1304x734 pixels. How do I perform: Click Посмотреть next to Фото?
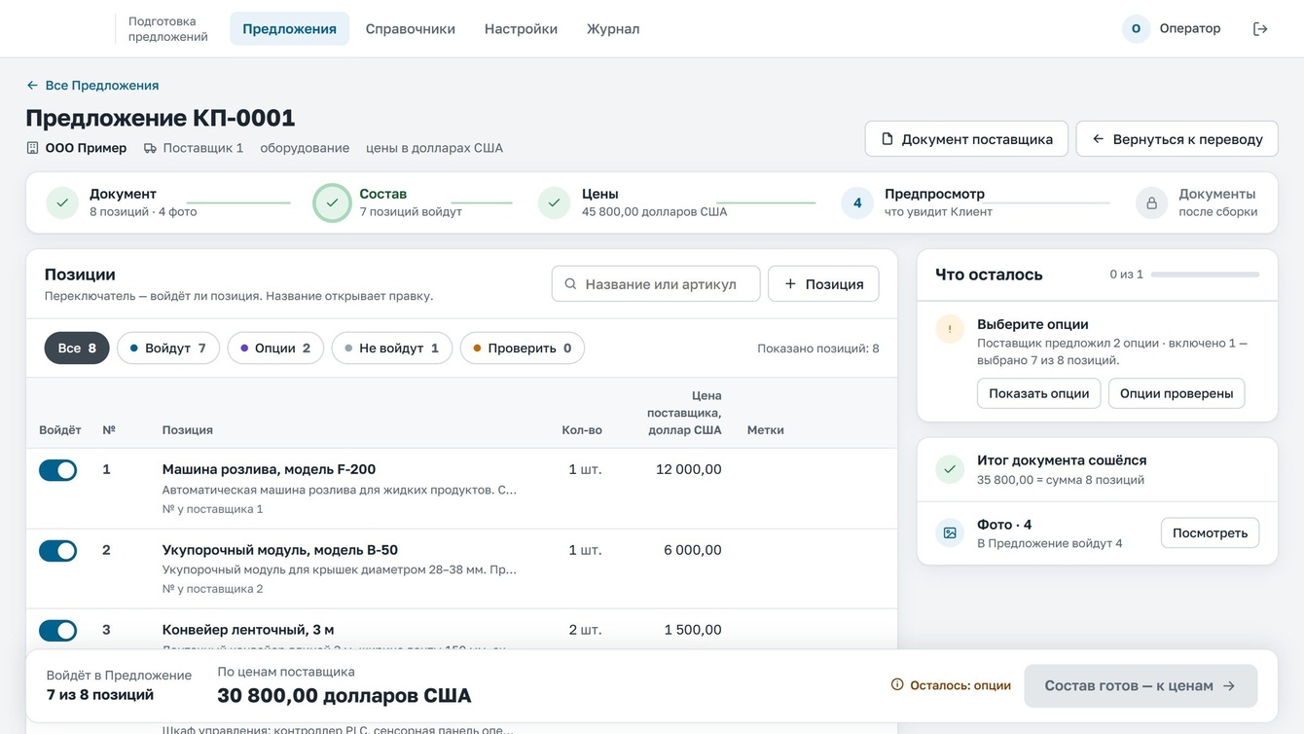point(1210,533)
